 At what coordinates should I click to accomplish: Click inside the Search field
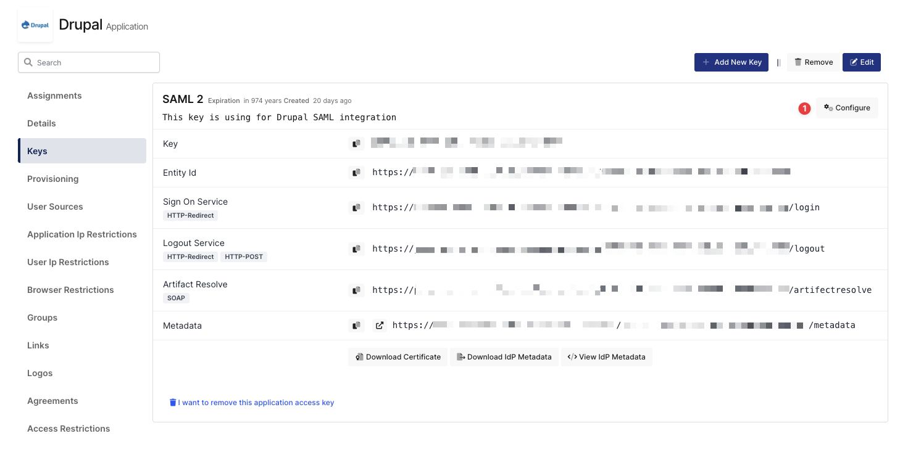(x=88, y=62)
